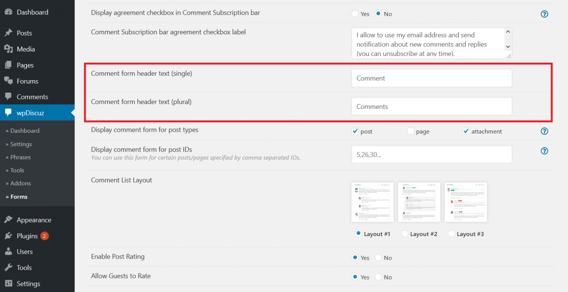Image resolution: width=568 pixels, height=292 pixels.
Task: Uncheck the "attachment" post type checkbox
Action: tap(466, 130)
